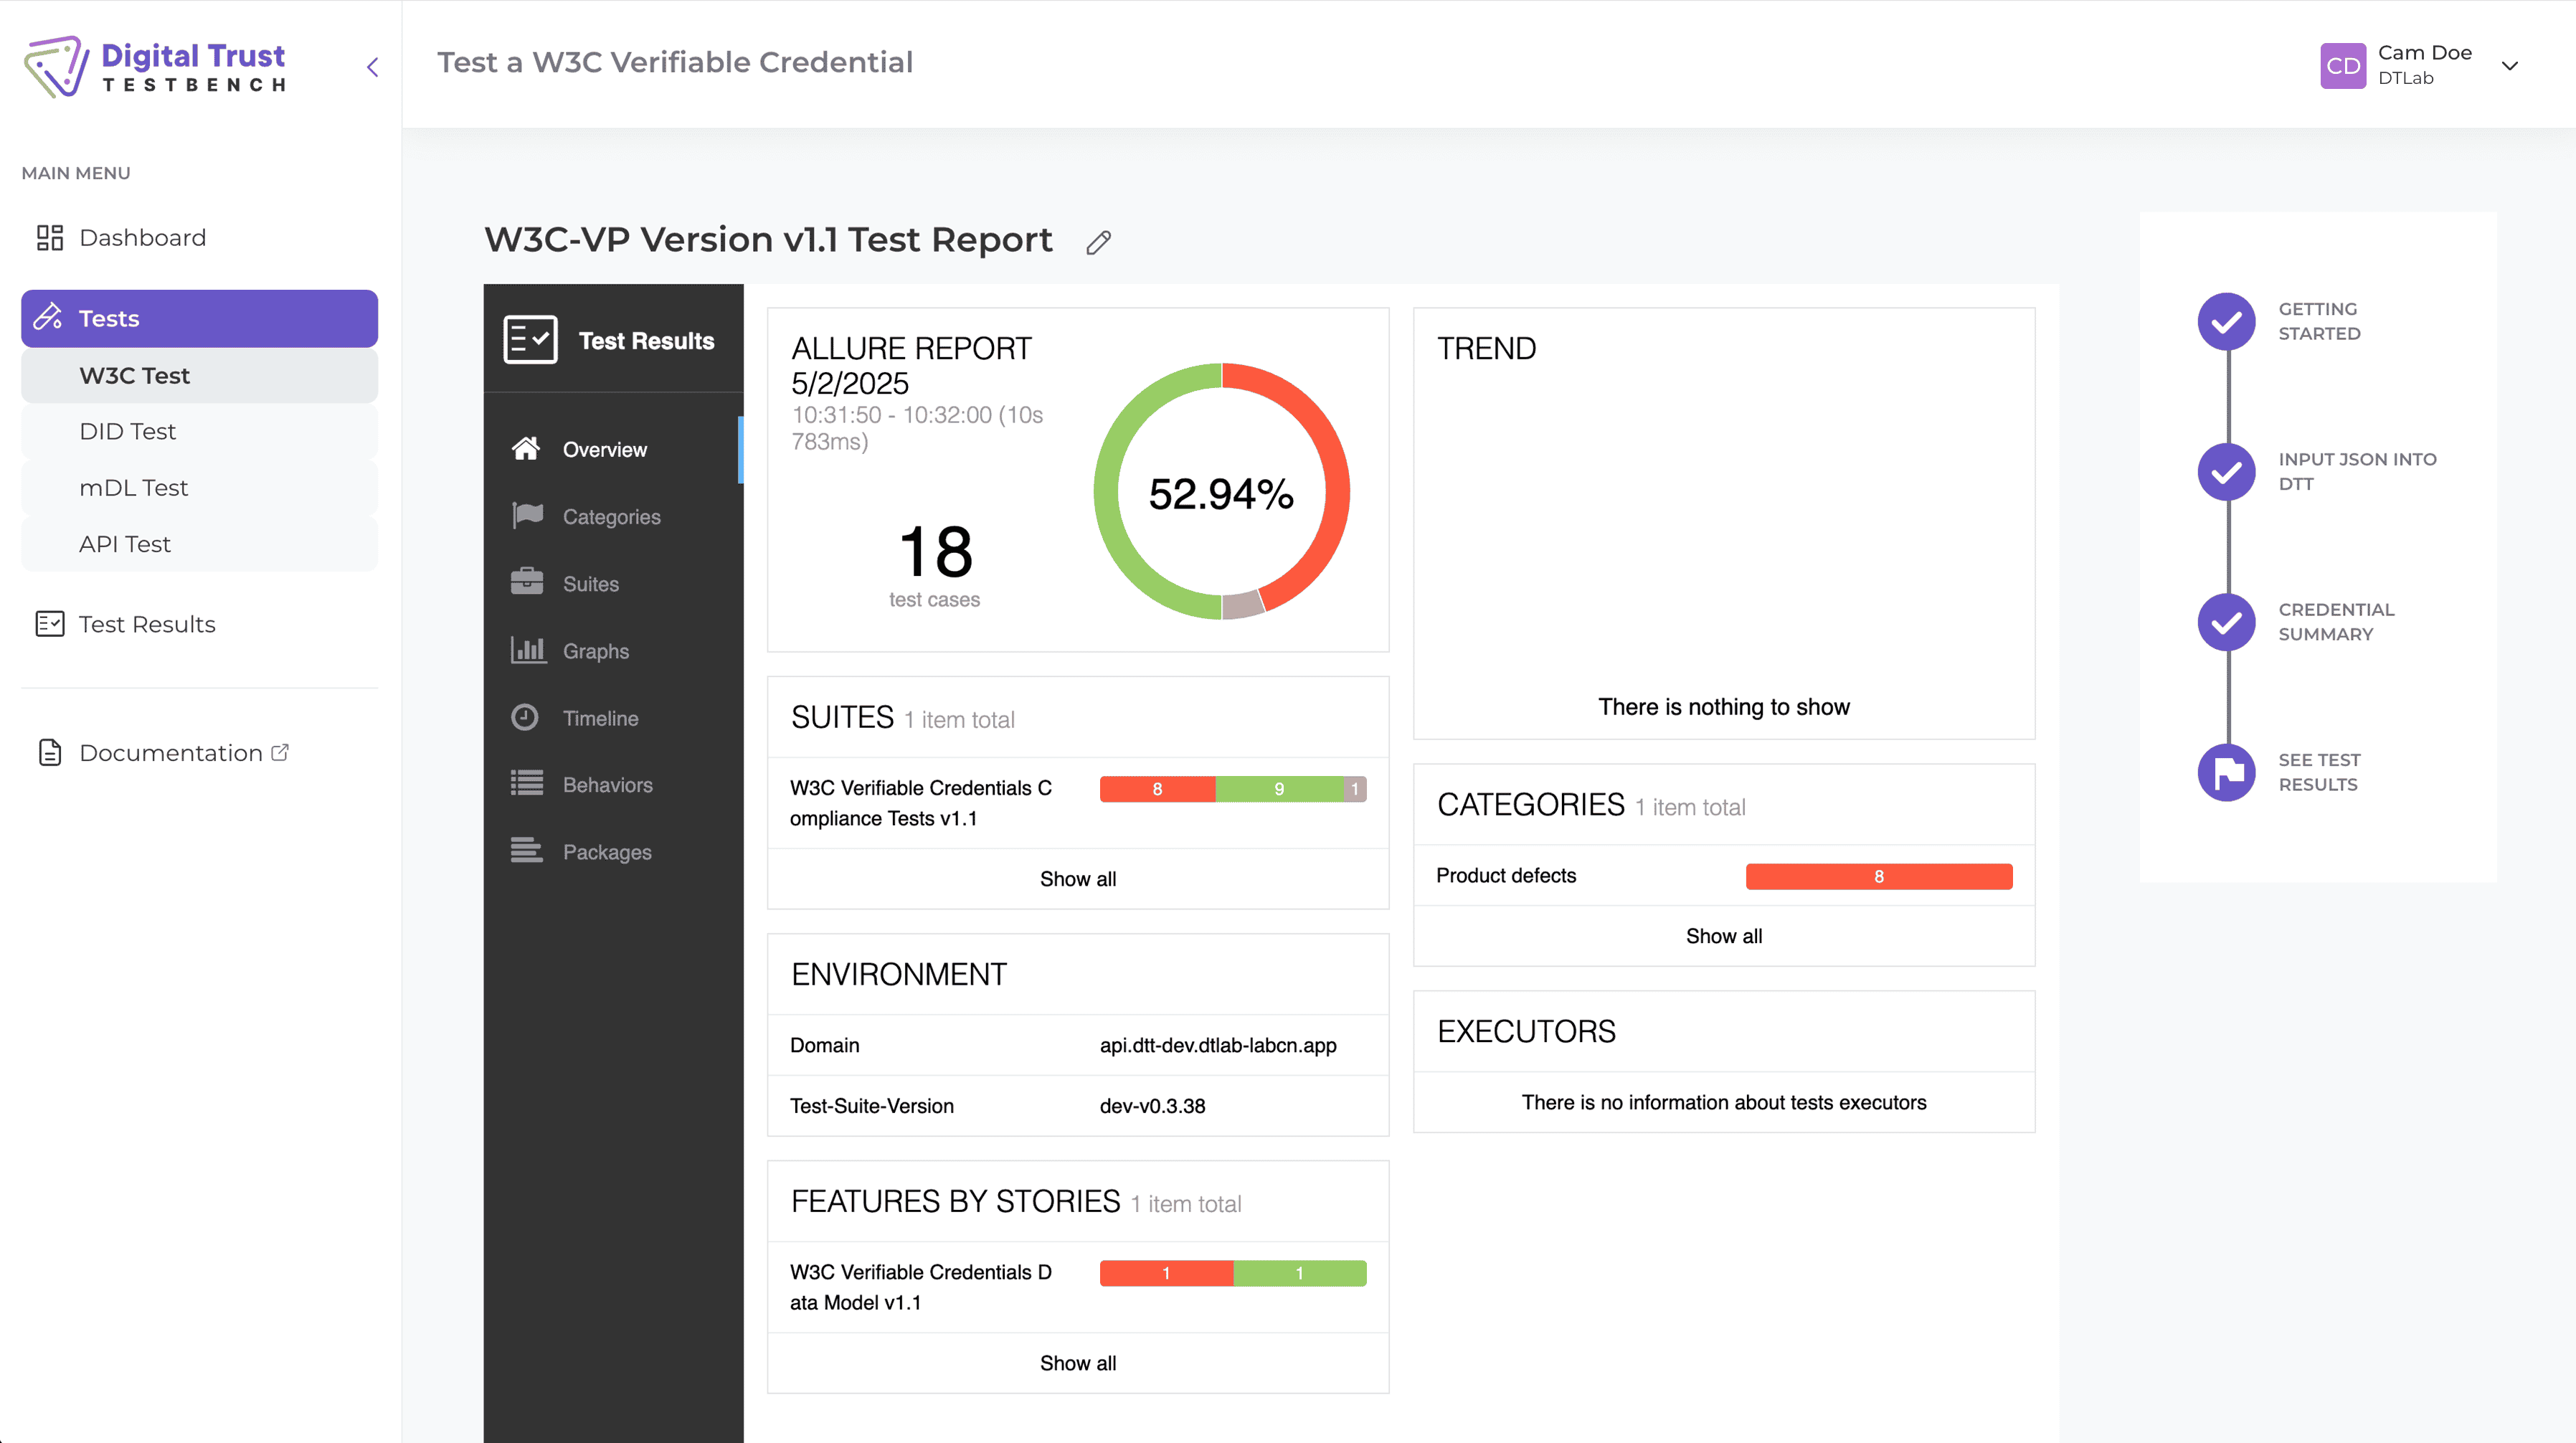Click the 52.94% pass rate donut chart
Screen dimensions: 2576x1443
point(1221,491)
